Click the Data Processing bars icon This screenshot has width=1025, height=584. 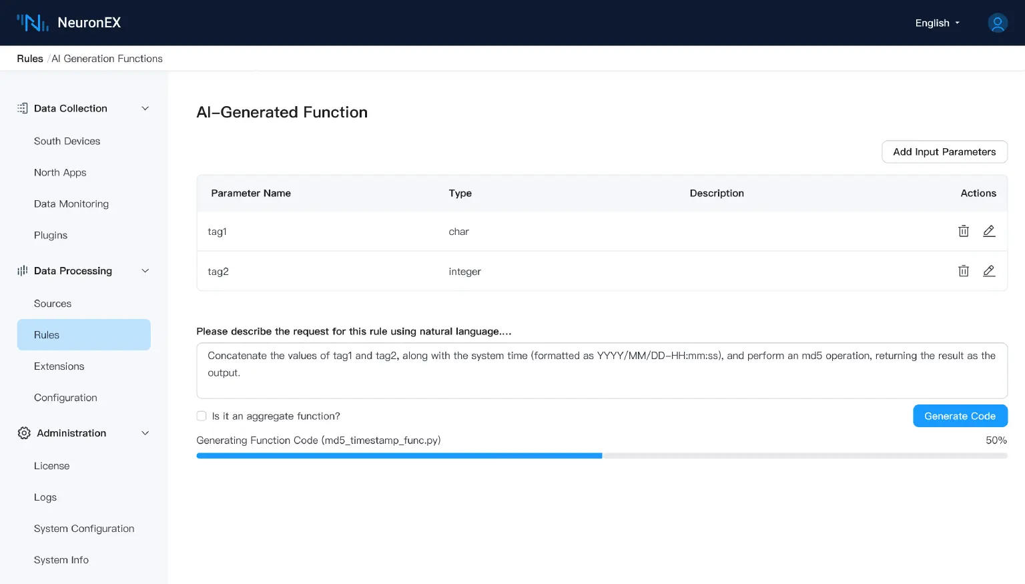tap(23, 270)
